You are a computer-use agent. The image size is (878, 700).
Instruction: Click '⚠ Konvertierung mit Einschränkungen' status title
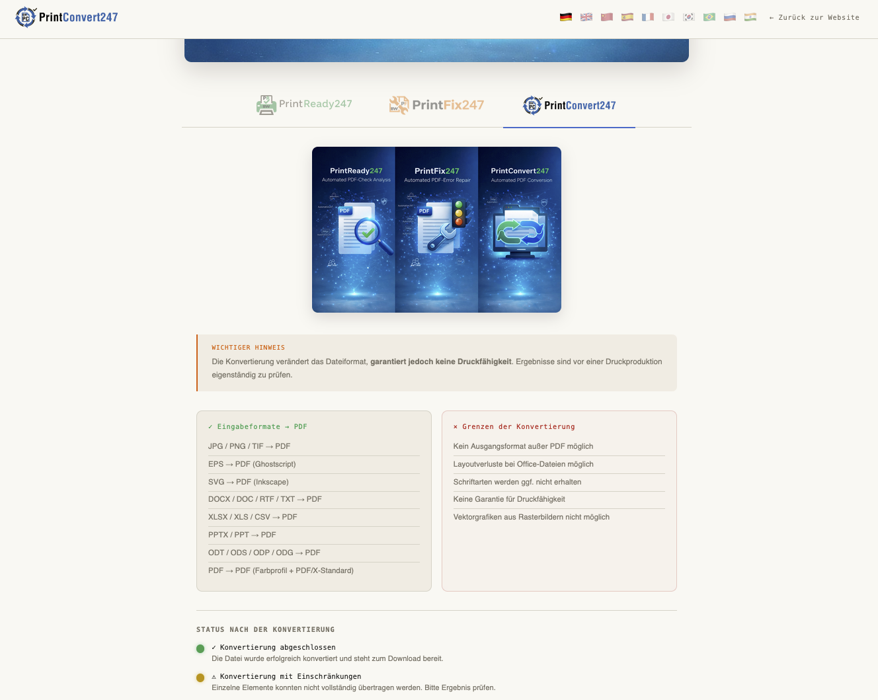tap(287, 677)
